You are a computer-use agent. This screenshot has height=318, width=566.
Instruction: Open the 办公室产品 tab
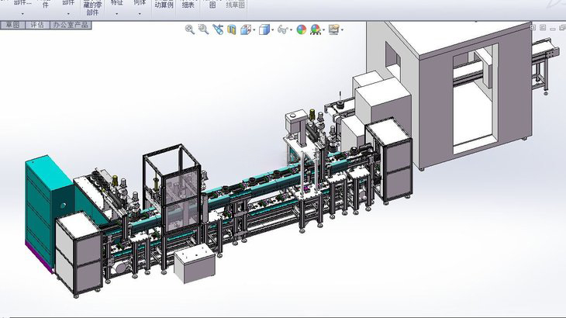click(71, 25)
